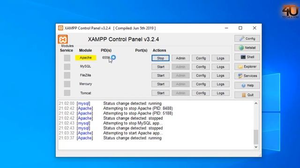Open FileZilla Config options

(201, 76)
